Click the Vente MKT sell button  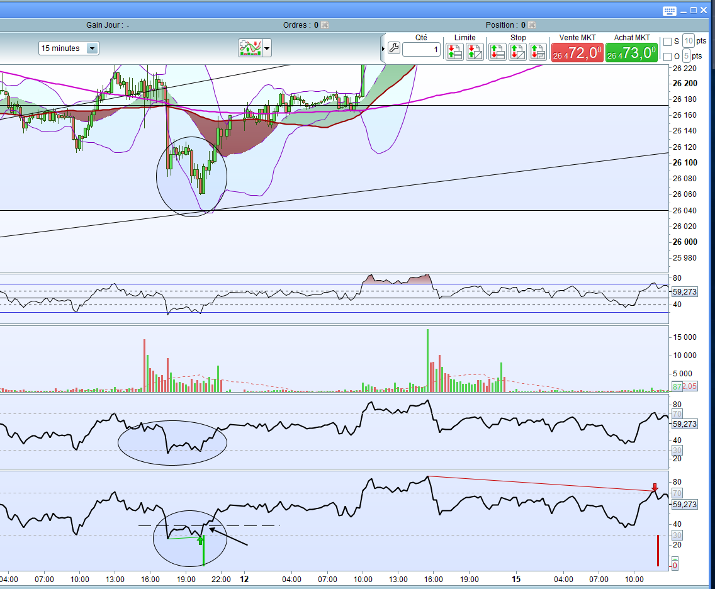577,53
